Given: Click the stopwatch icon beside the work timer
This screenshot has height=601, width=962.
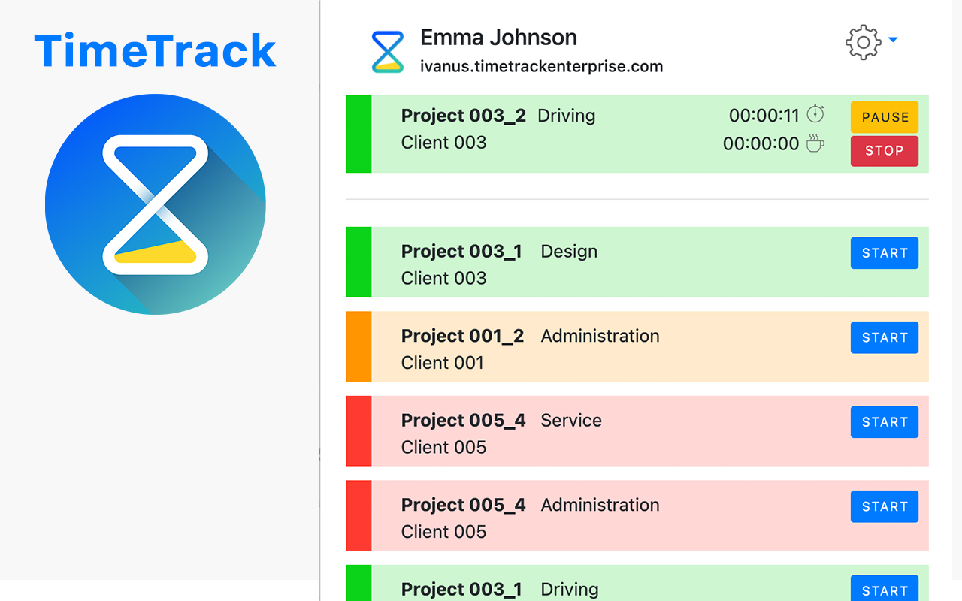Looking at the screenshot, I should pyautogui.click(x=815, y=113).
